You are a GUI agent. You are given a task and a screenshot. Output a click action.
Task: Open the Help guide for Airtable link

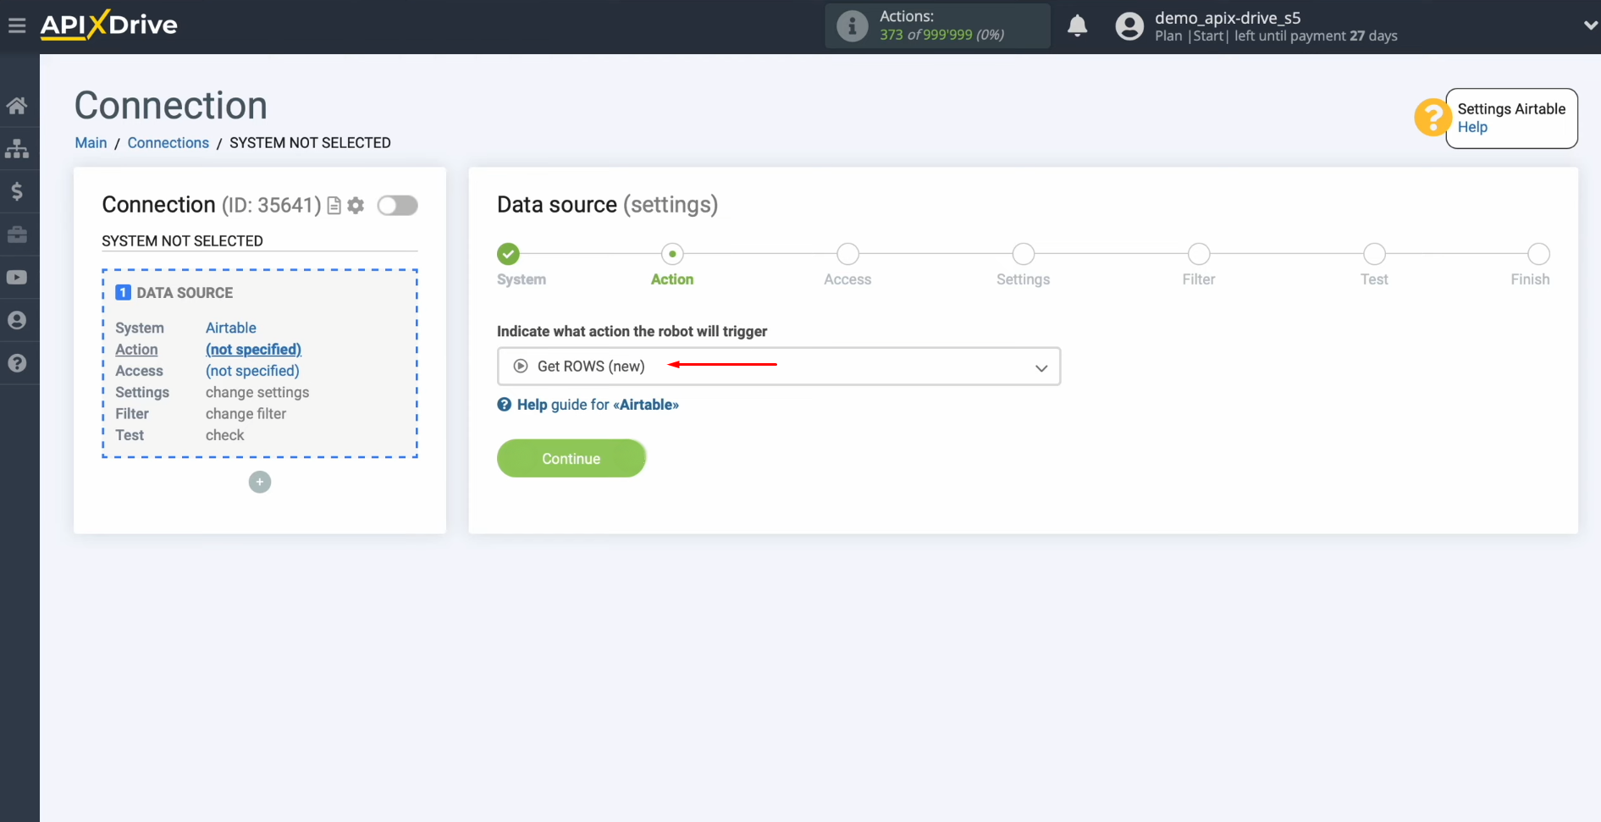(598, 405)
